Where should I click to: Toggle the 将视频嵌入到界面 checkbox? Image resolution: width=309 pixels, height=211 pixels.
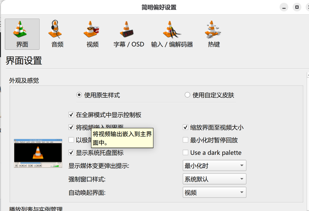(71, 127)
